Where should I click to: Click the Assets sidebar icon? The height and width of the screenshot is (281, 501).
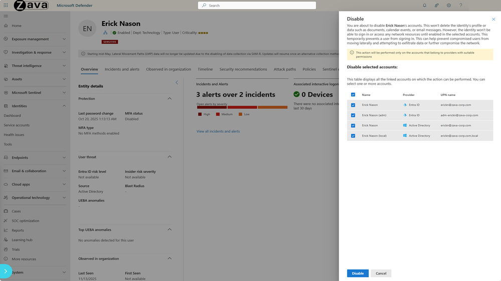click(6, 79)
